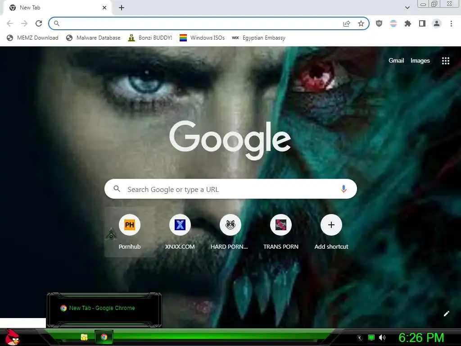Open a new tab with plus button
The width and height of the screenshot is (461, 346).
(122, 8)
